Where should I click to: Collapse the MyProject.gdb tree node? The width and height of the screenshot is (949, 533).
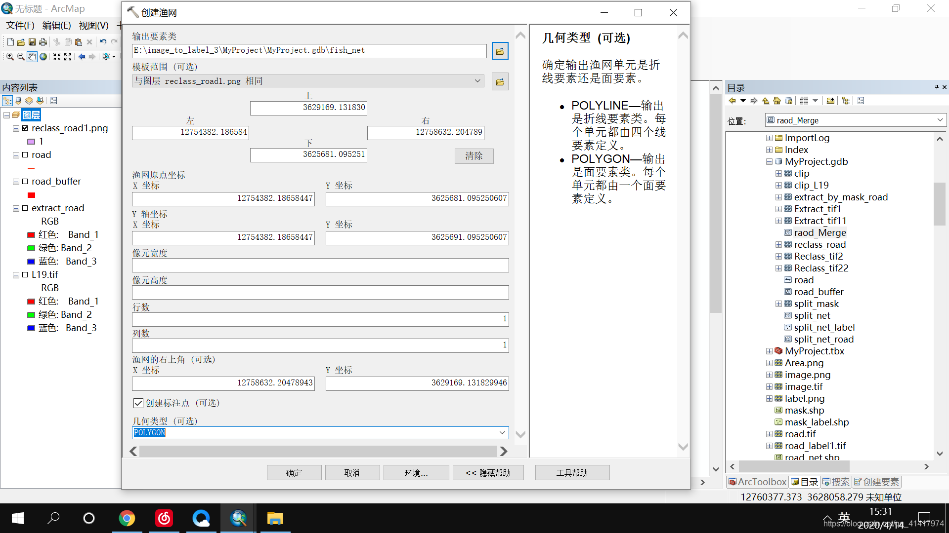pyautogui.click(x=769, y=162)
